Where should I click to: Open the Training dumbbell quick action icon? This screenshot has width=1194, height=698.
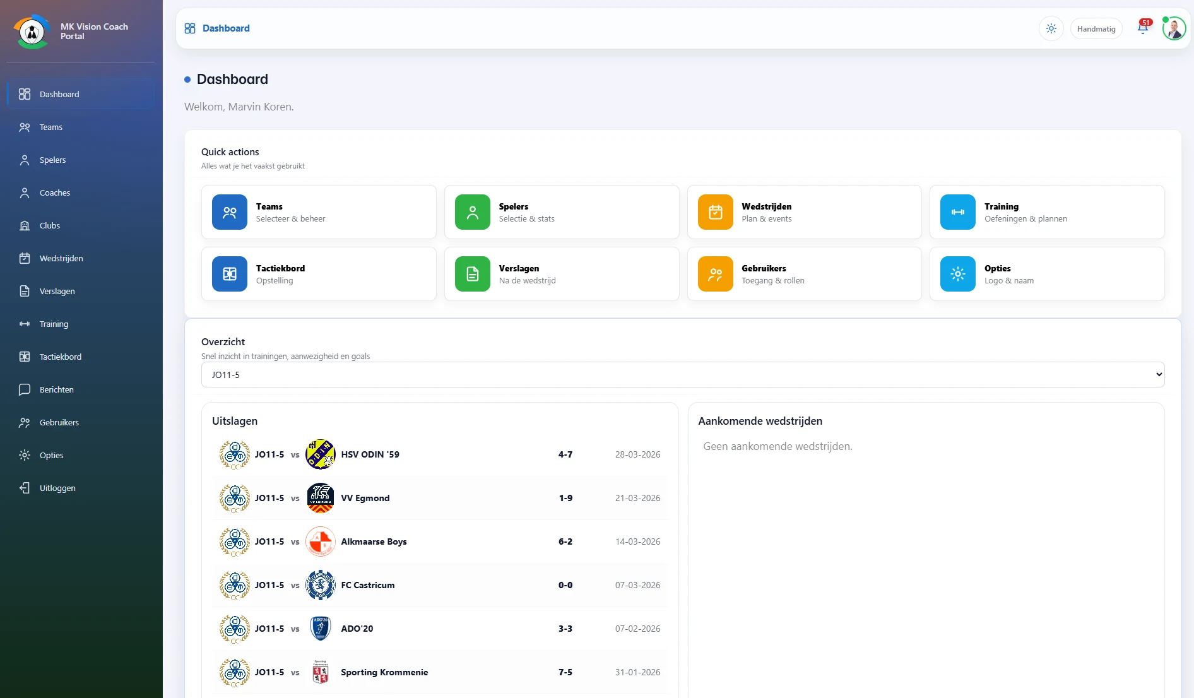tap(958, 212)
